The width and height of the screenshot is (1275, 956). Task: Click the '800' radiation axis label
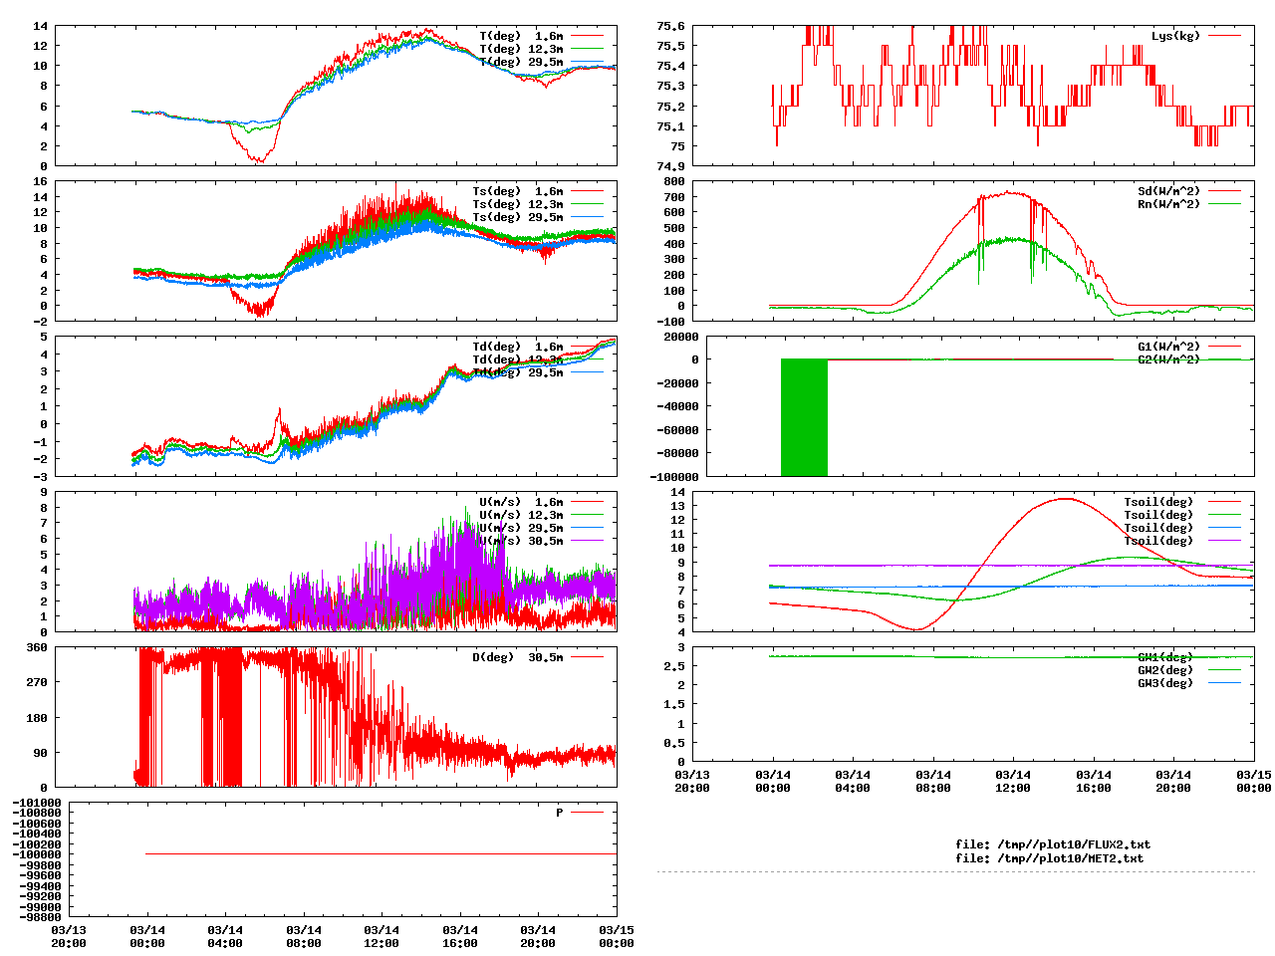pyautogui.click(x=674, y=181)
